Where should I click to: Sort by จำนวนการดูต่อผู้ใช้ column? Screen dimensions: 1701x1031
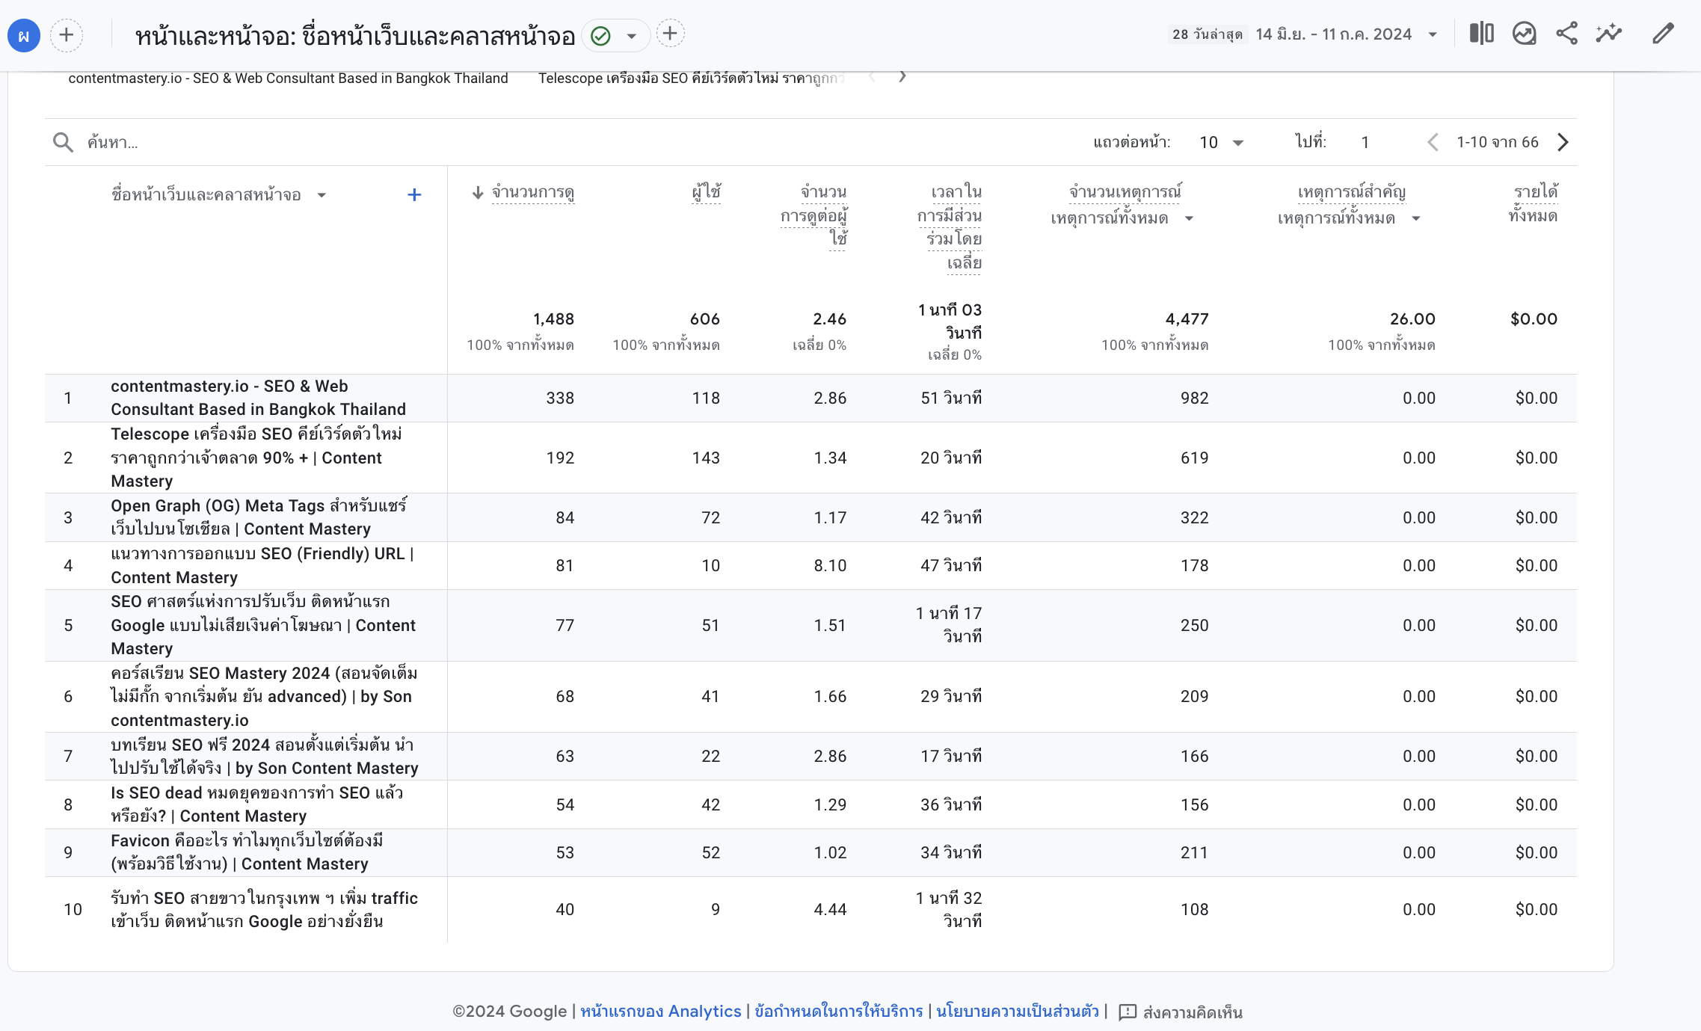tap(813, 216)
